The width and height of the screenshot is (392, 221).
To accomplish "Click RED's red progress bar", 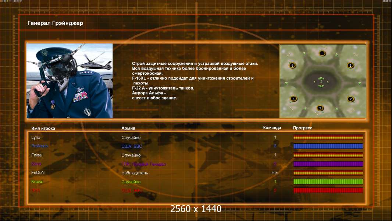I will (328, 190).
